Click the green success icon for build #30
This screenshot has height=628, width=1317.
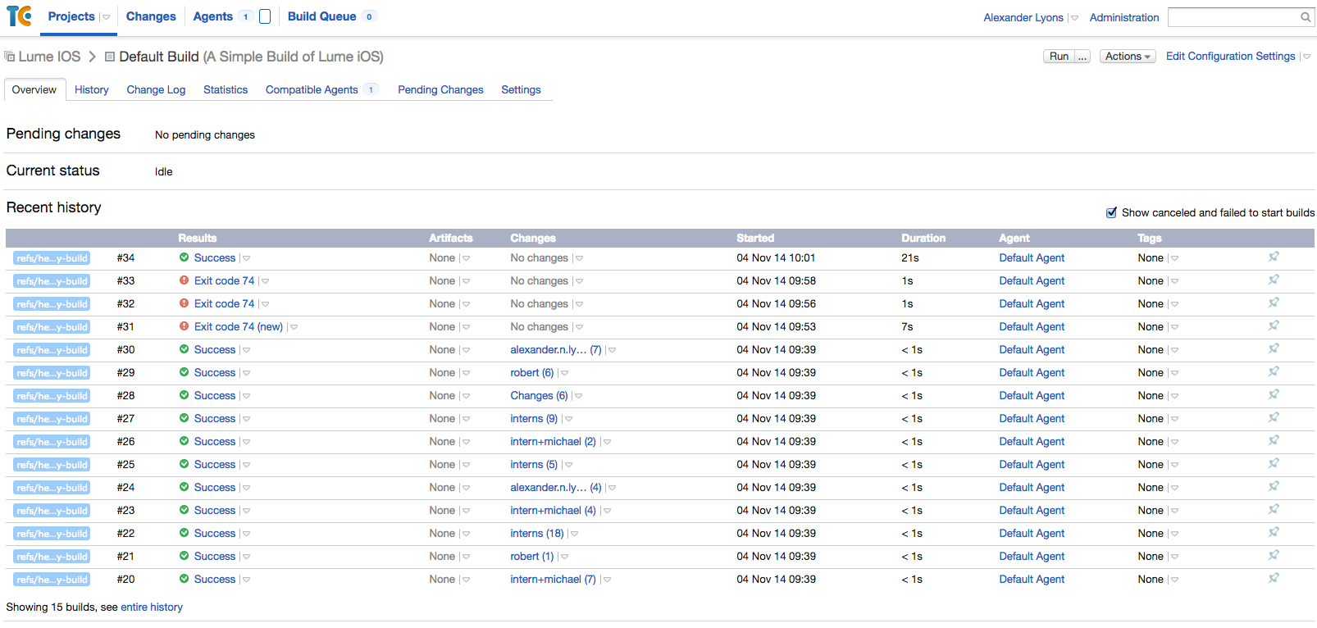click(x=185, y=349)
